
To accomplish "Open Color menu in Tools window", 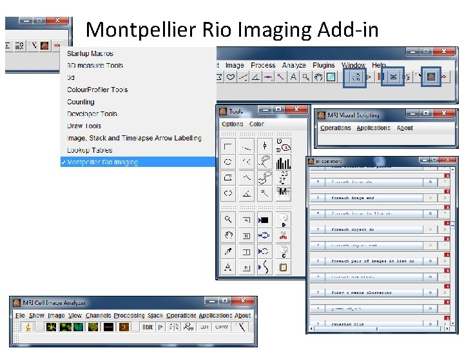I will [256, 124].
